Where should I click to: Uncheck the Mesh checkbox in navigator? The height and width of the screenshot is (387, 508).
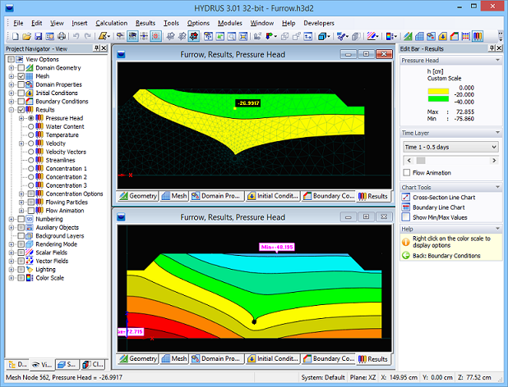tap(21, 76)
